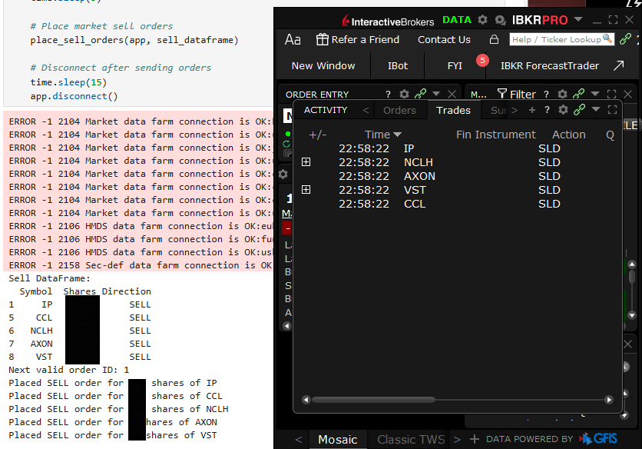Open IBKRPRO dropdown arrow
Image resolution: width=642 pixels, height=449 pixels.
pos(577,19)
